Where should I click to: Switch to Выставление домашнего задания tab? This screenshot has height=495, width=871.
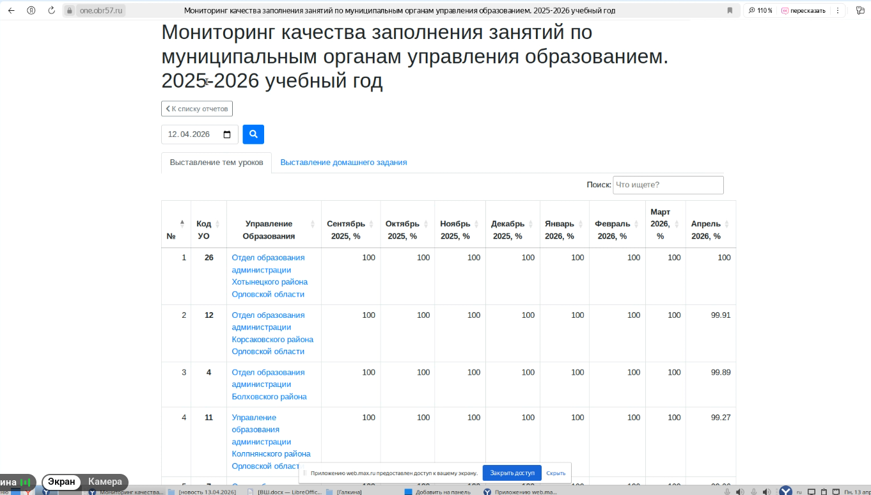tap(343, 162)
